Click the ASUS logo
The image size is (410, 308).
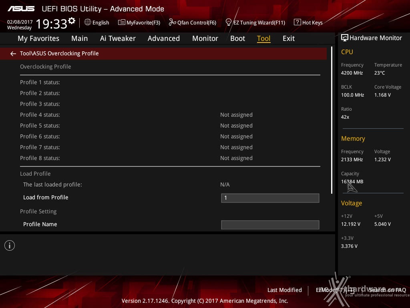coord(21,9)
